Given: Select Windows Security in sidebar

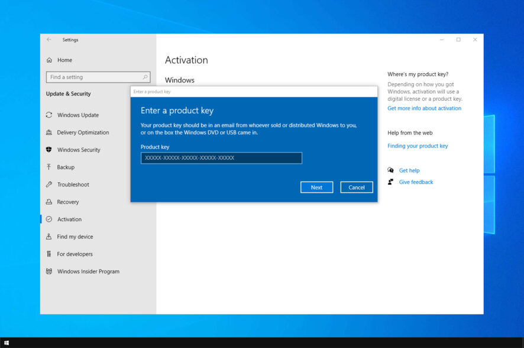Looking at the screenshot, I should coord(79,150).
